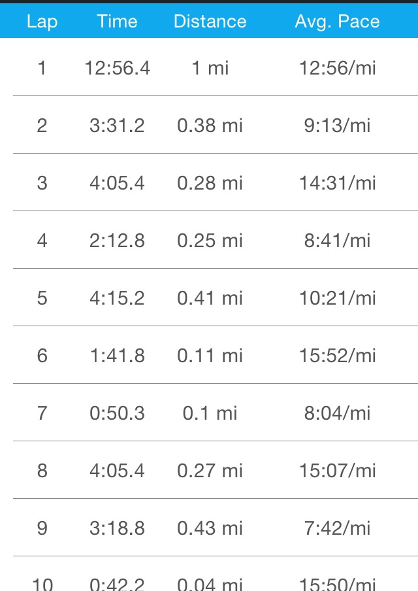Tap the Time column header
The image size is (418, 591).
tap(117, 22)
